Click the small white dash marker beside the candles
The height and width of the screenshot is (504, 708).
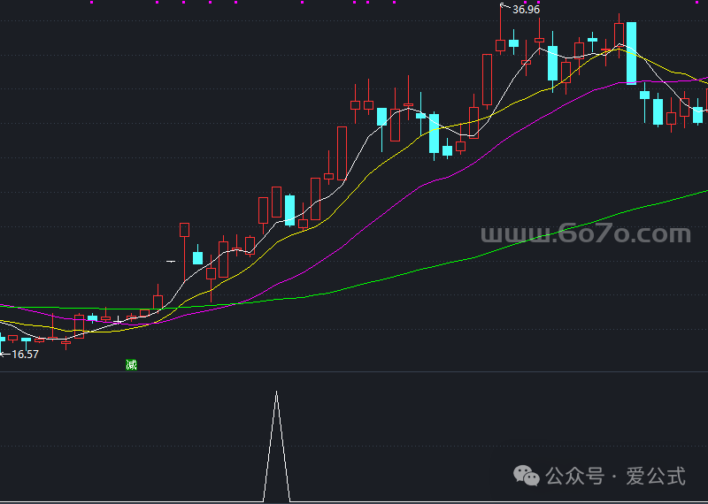click(171, 262)
